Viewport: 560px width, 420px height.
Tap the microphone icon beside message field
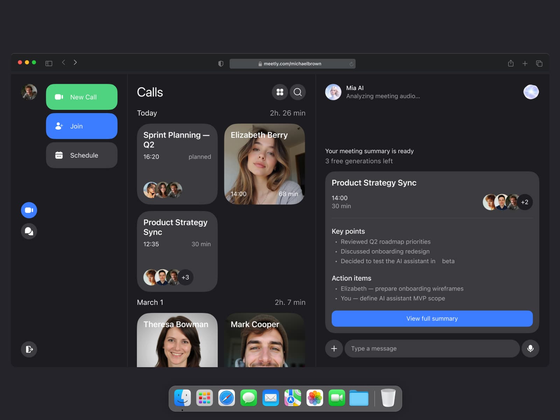530,348
